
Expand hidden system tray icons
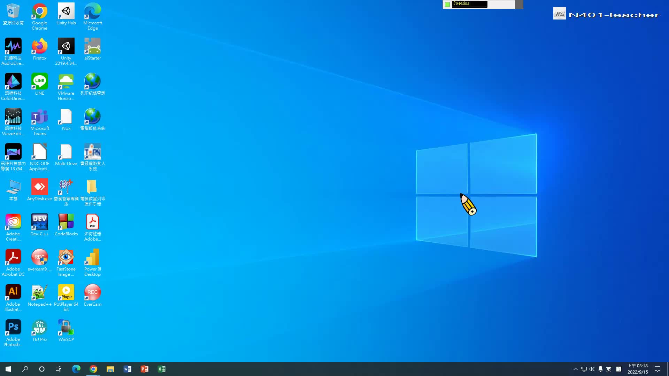(575, 369)
